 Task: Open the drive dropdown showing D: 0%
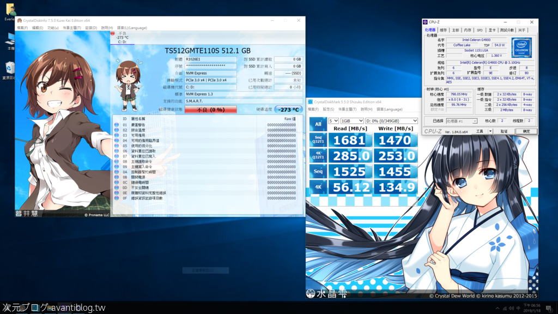coord(391,120)
